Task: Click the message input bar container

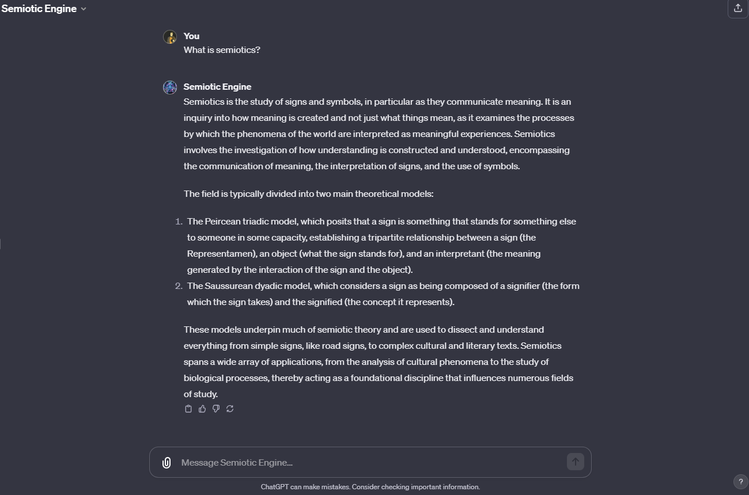Action: click(370, 462)
